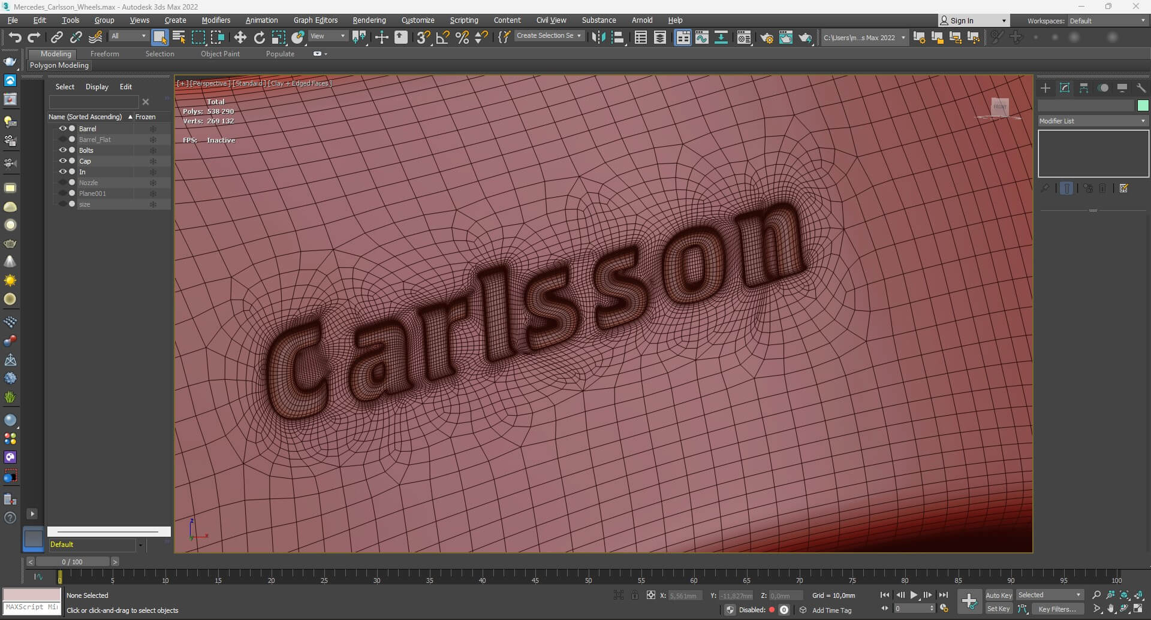The width and height of the screenshot is (1151, 620).
Task: Click the Select and Link chain icon
Action: (x=56, y=37)
